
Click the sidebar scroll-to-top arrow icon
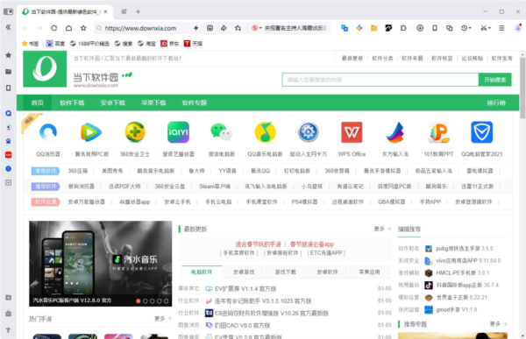tap(9, 330)
